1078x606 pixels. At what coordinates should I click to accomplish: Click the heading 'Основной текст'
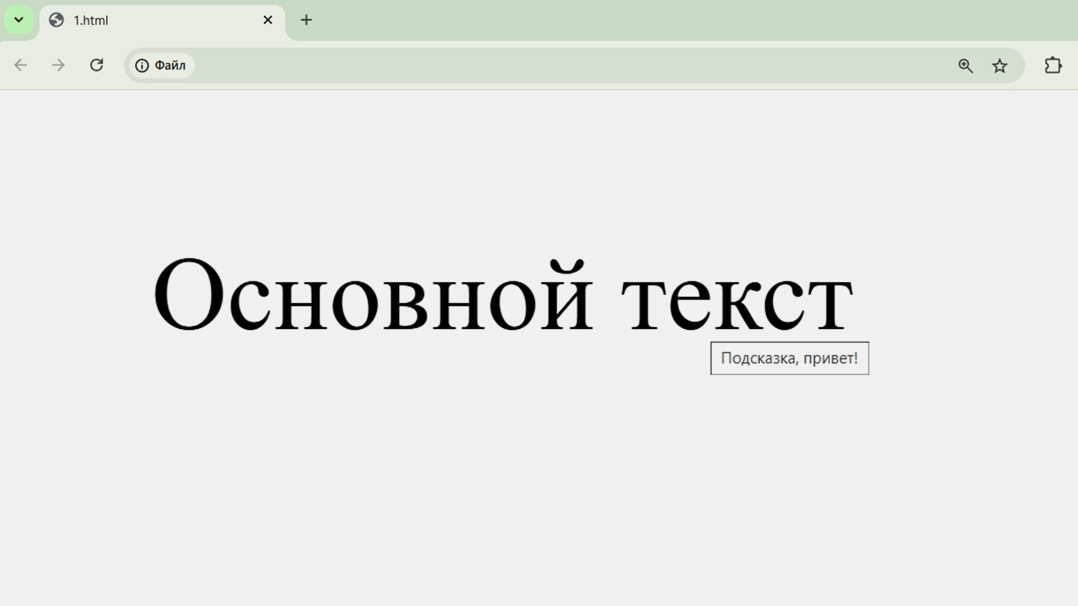tap(503, 295)
